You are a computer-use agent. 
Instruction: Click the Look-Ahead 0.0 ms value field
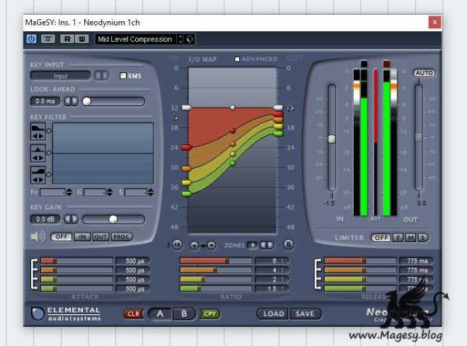45,101
